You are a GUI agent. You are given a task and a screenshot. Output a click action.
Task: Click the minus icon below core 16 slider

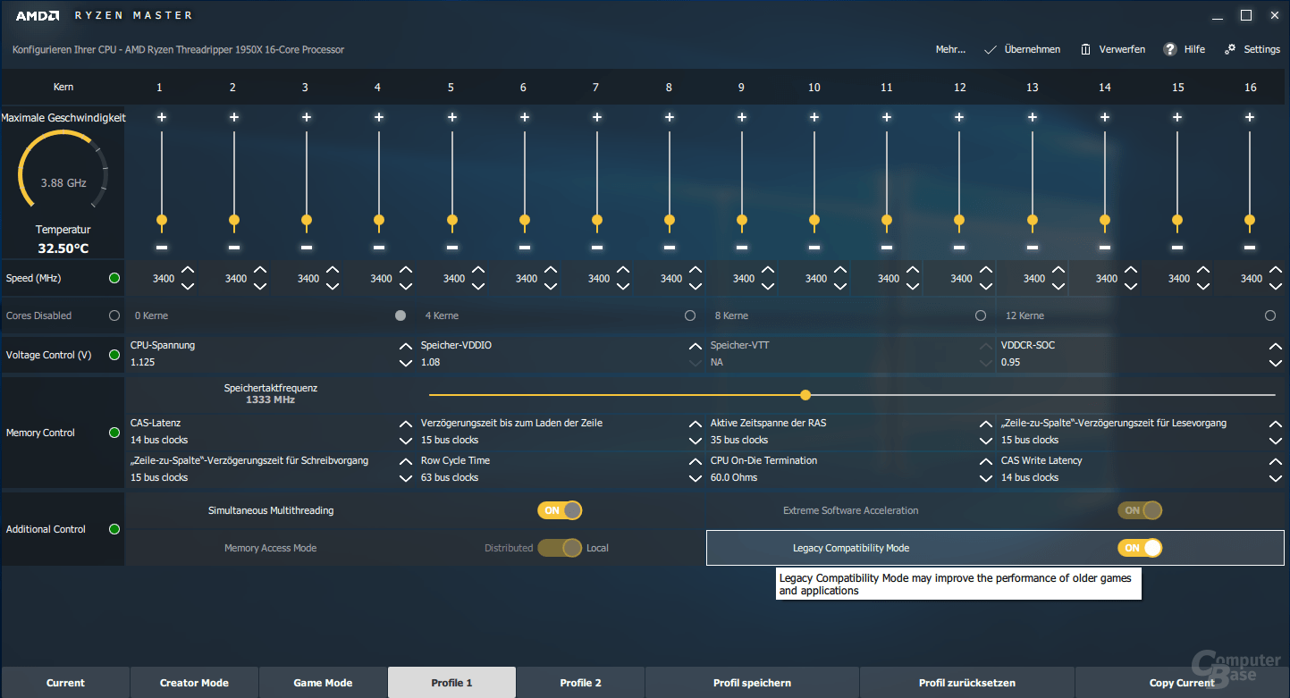[x=1250, y=247]
